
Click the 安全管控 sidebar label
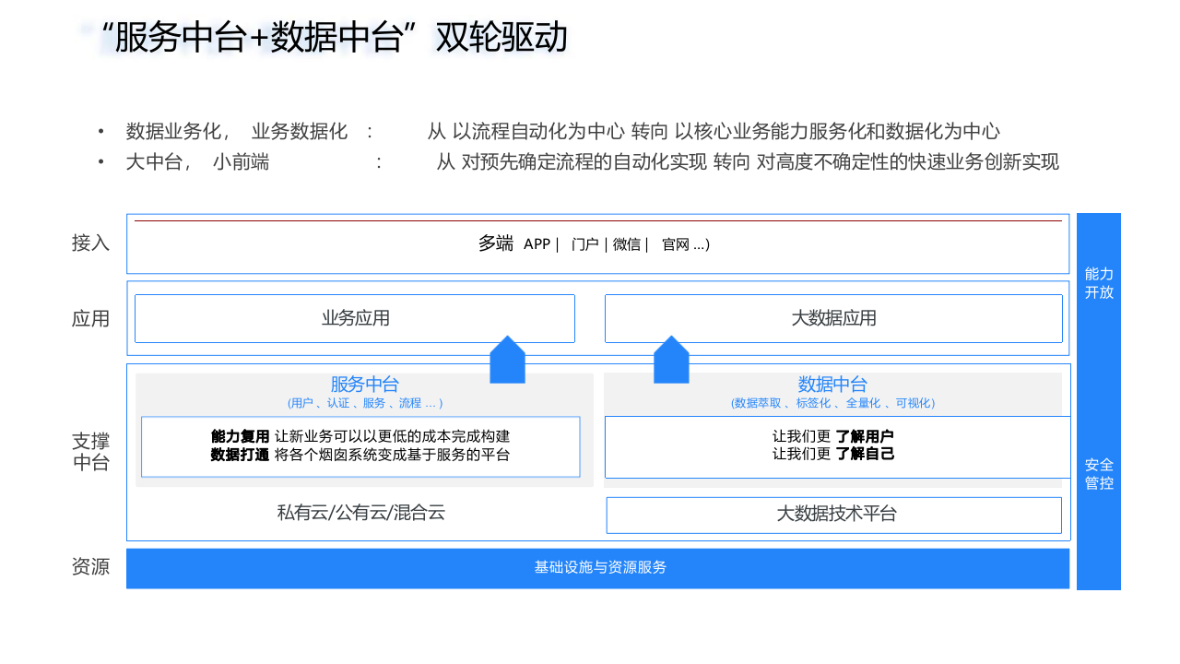[x=1099, y=474]
